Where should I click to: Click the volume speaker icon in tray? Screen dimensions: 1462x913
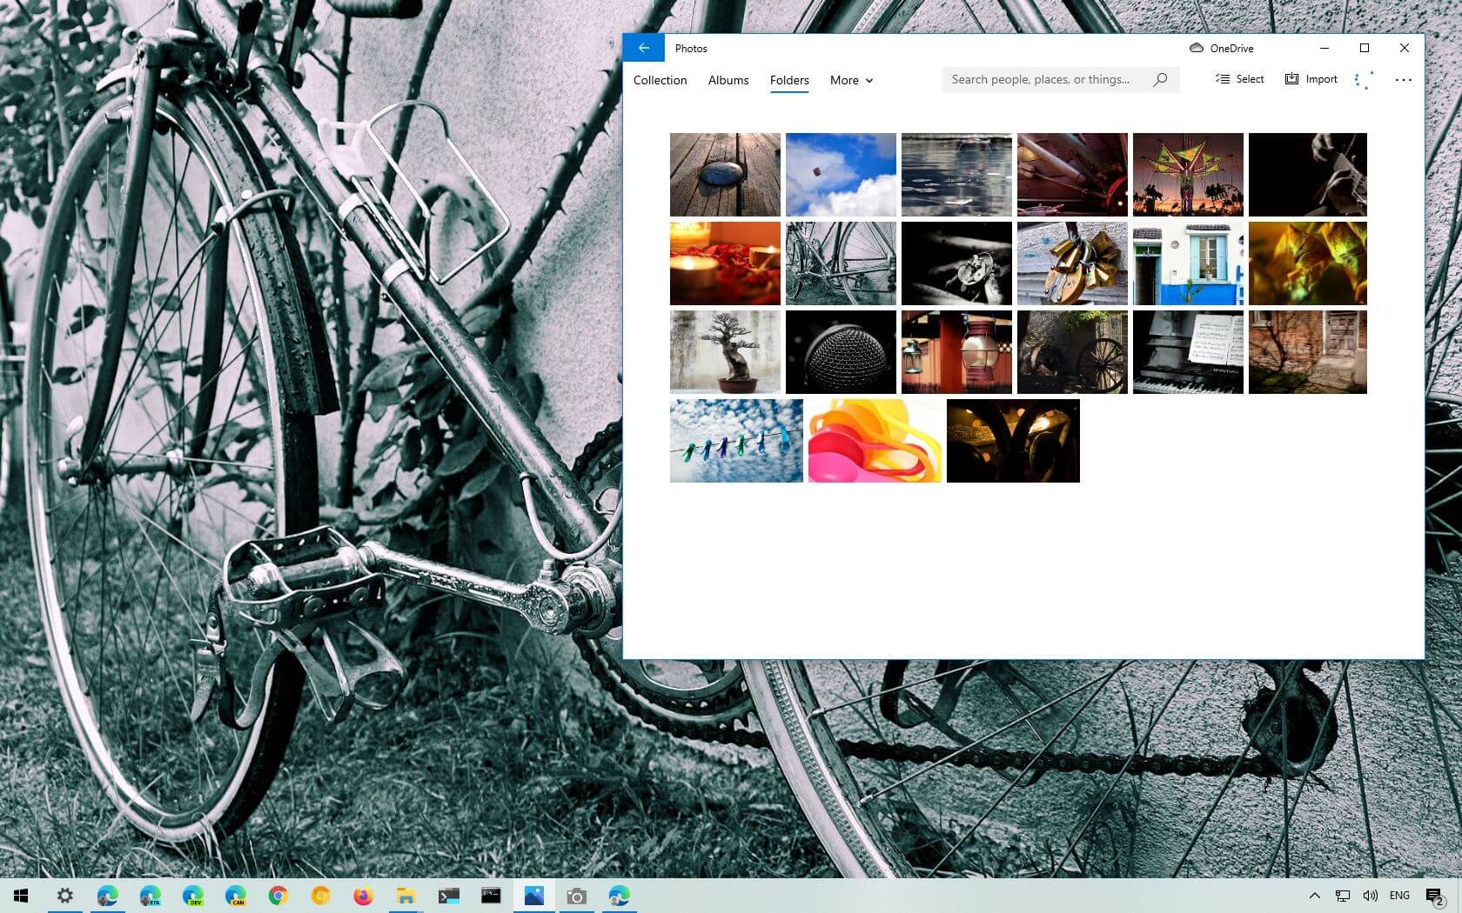[x=1370, y=896]
